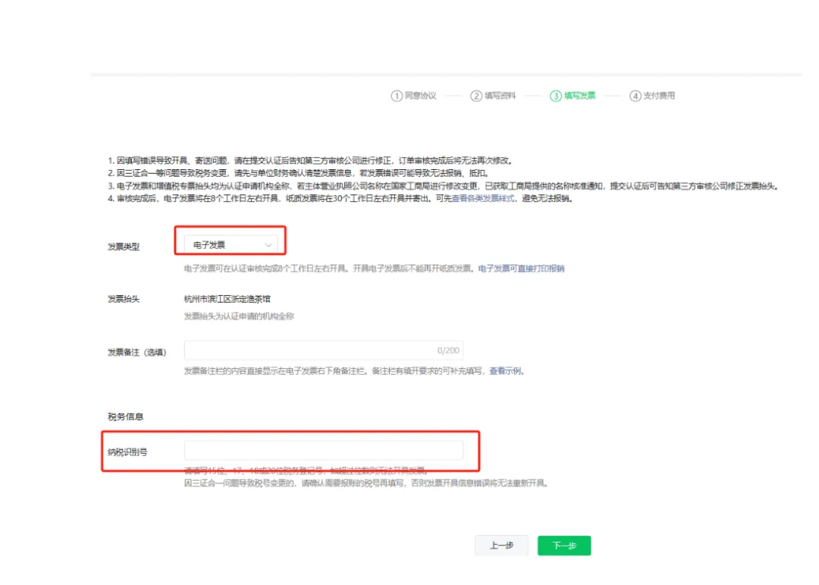
Task: Click the chevron arrow in 发票类型 dropdown
Action: pyautogui.click(x=268, y=245)
